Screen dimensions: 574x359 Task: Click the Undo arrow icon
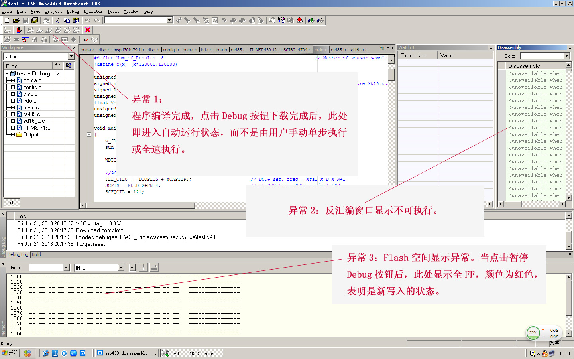(x=88, y=20)
